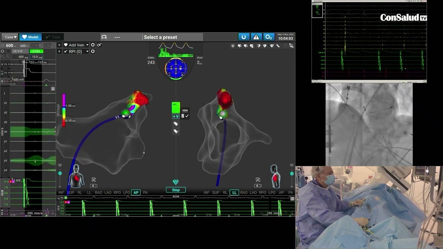Select LAO view in left viewport
Screen dimensions: 443x249
click(x=108, y=193)
